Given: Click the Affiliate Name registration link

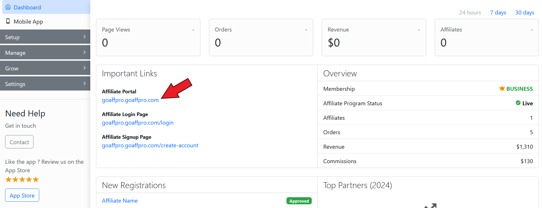Looking at the screenshot, I should (120, 201).
